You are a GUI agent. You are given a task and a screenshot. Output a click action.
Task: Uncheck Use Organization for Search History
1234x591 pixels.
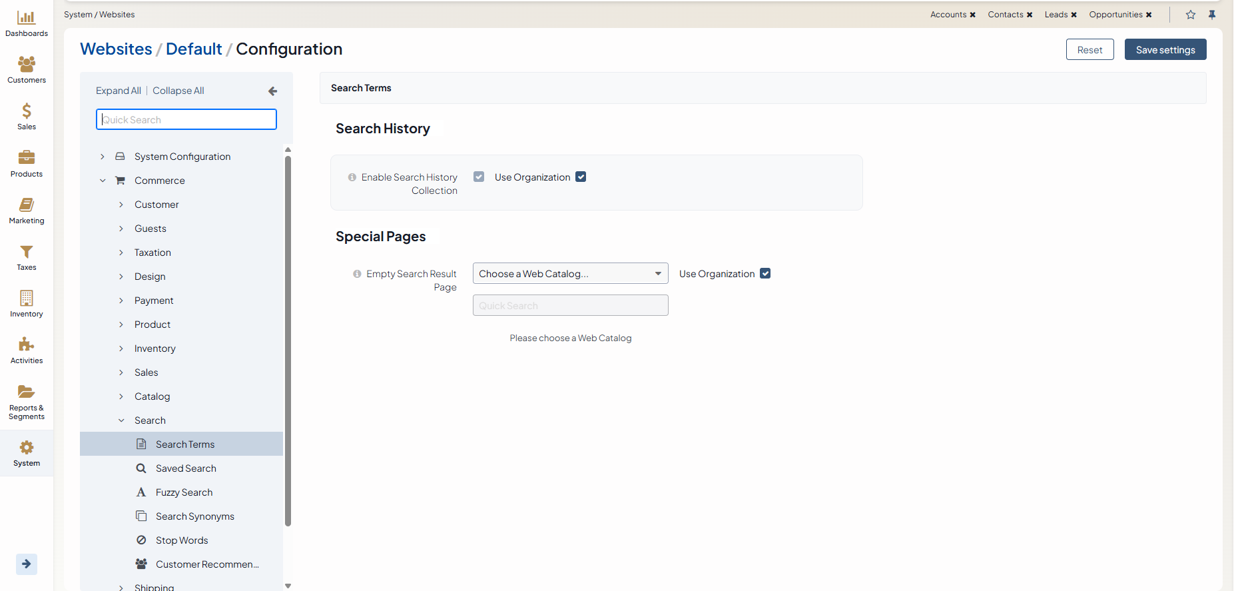[581, 177]
